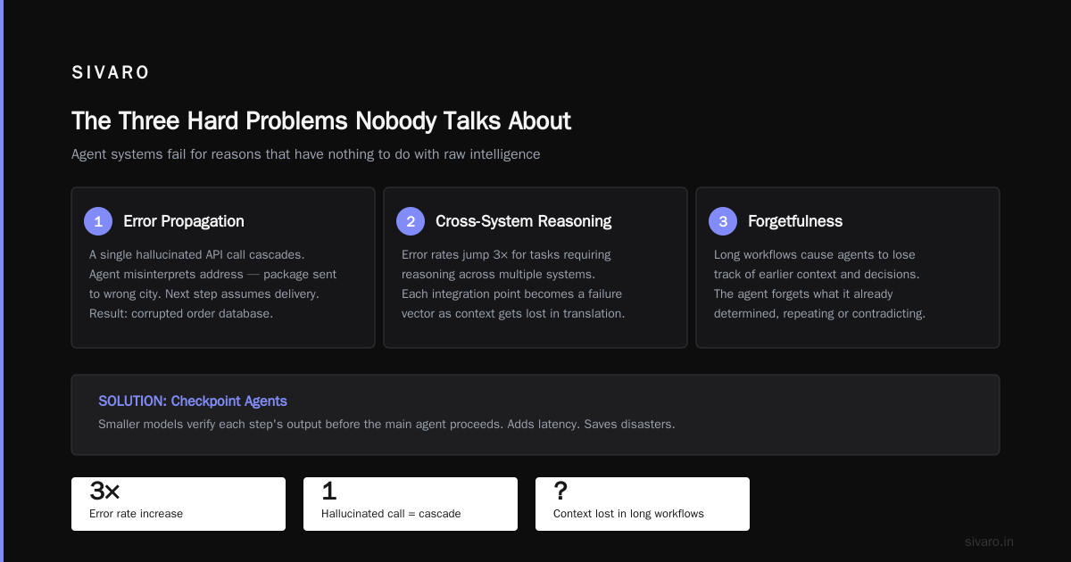This screenshot has width=1071, height=562.
Task: Click 'Each integration point becomes a failure' line
Action: coord(511,293)
